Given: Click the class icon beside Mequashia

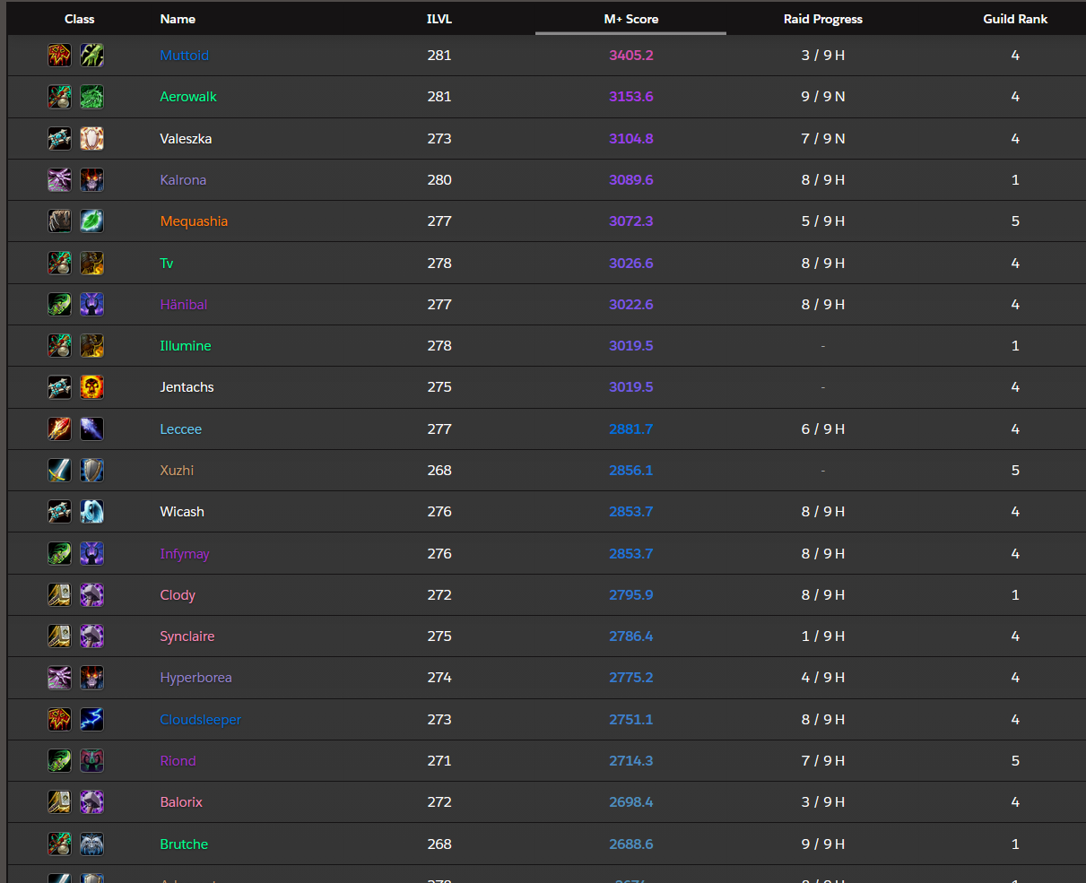Looking at the screenshot, I should pos(59,221).
